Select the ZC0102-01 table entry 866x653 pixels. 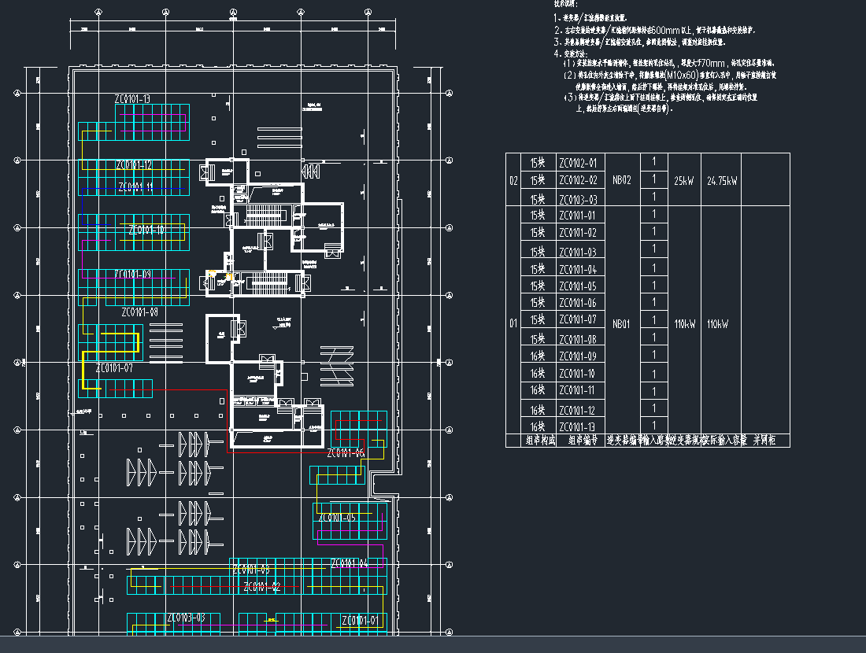(x=577, y=164)
